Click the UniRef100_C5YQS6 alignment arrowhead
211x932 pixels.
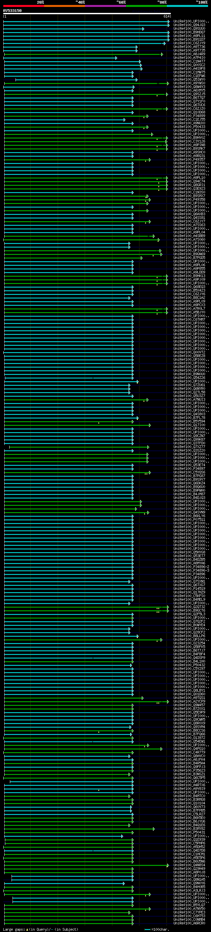tap(150, 472)
